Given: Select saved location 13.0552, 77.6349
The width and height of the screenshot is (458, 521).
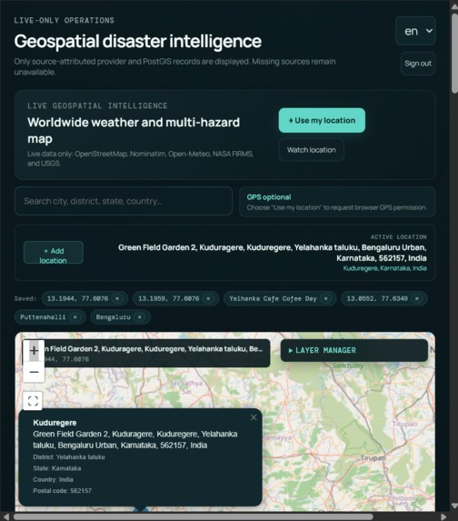Looking at the screenshot, I should pos(377,298).
